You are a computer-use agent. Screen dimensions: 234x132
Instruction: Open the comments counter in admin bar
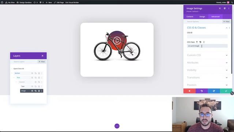pyautogui.click(x=42, y=3)
